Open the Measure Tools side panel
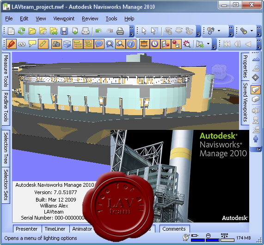The image size is (264, 245). (6, 71)
